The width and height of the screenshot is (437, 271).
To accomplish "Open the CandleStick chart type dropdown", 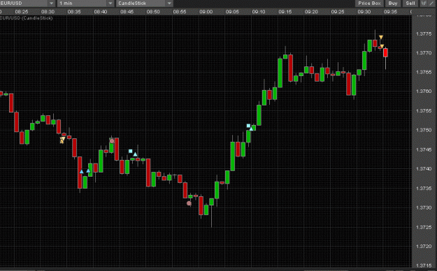I will 144,3.
